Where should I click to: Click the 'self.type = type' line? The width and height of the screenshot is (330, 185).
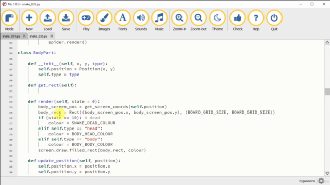coord(59,75)
